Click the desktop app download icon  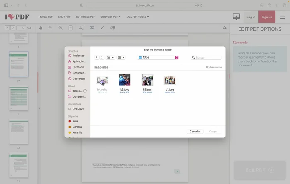click(236, 17)
